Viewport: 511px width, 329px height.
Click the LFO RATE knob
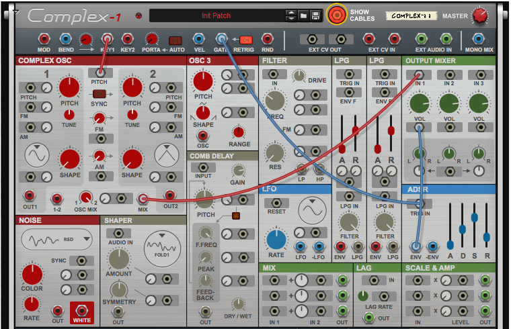coord(276,239)
